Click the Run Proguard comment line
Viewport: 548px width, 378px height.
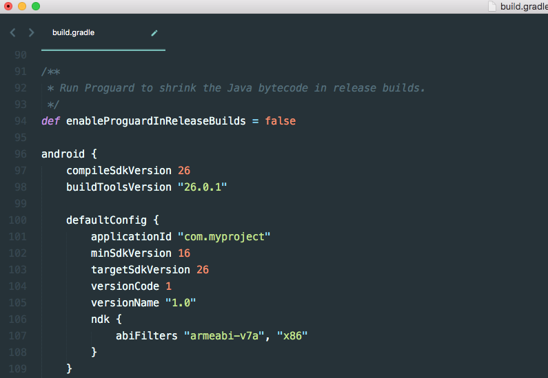(236, 88)
